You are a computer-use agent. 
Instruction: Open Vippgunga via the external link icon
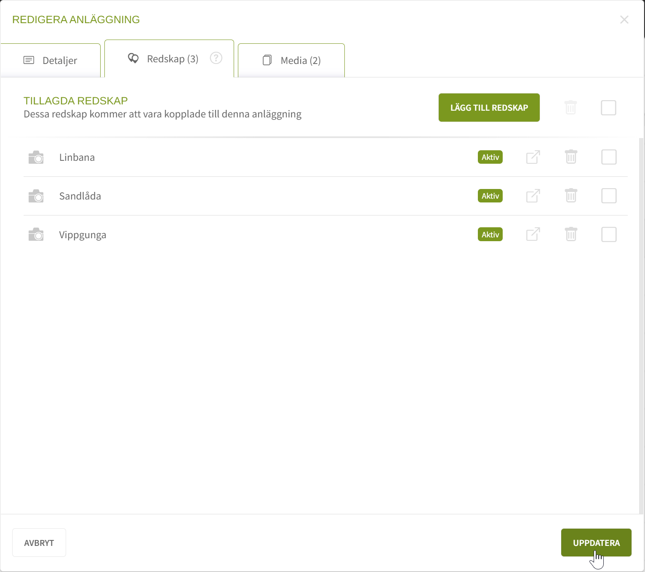[x=533, y=234]
